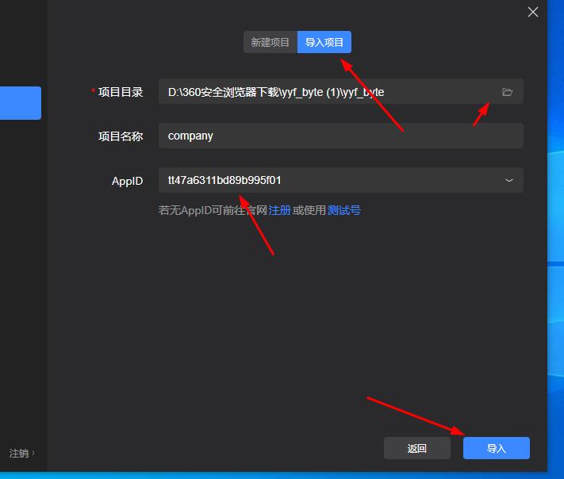Click the 返回 button
564x479 pixels.
417,448
